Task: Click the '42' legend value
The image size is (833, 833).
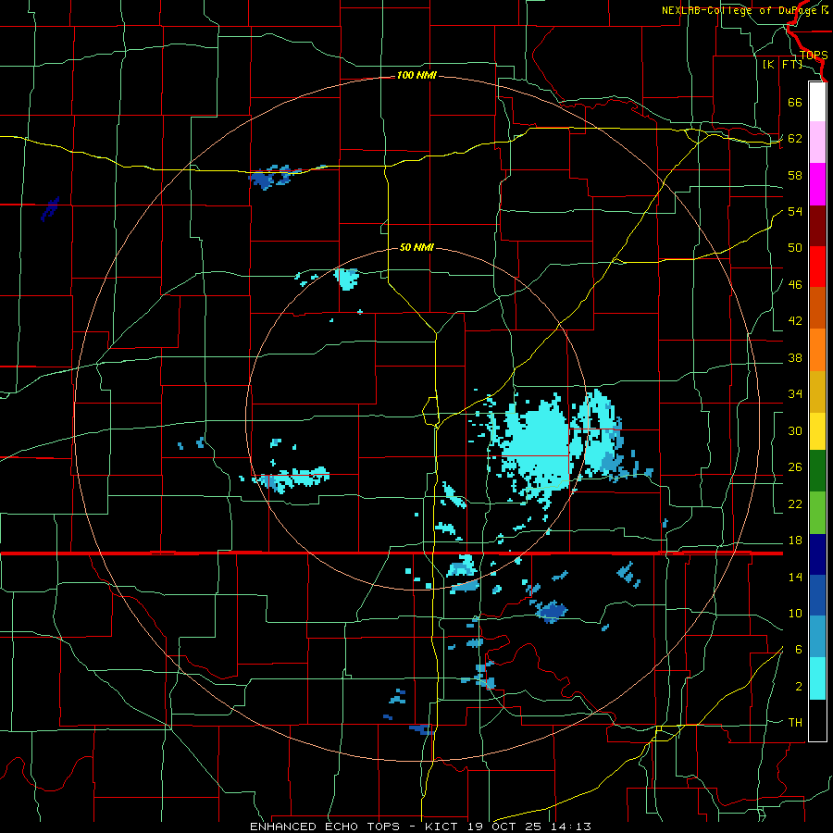Action: click(x=795, y=321)
